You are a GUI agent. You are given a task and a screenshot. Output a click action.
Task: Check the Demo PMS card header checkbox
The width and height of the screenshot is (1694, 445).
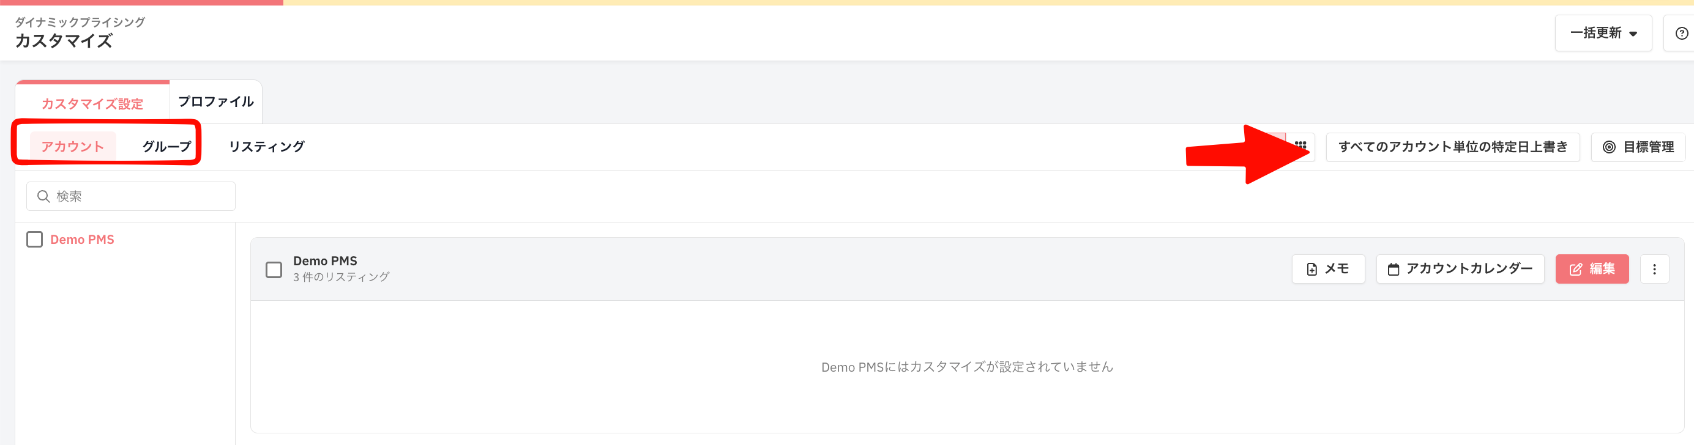coord(274,270)
